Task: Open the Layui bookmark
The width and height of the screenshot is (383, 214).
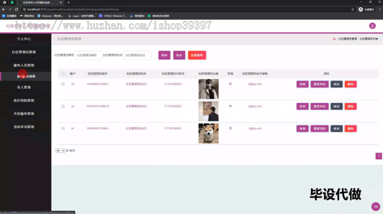Action: click(82, 16)
